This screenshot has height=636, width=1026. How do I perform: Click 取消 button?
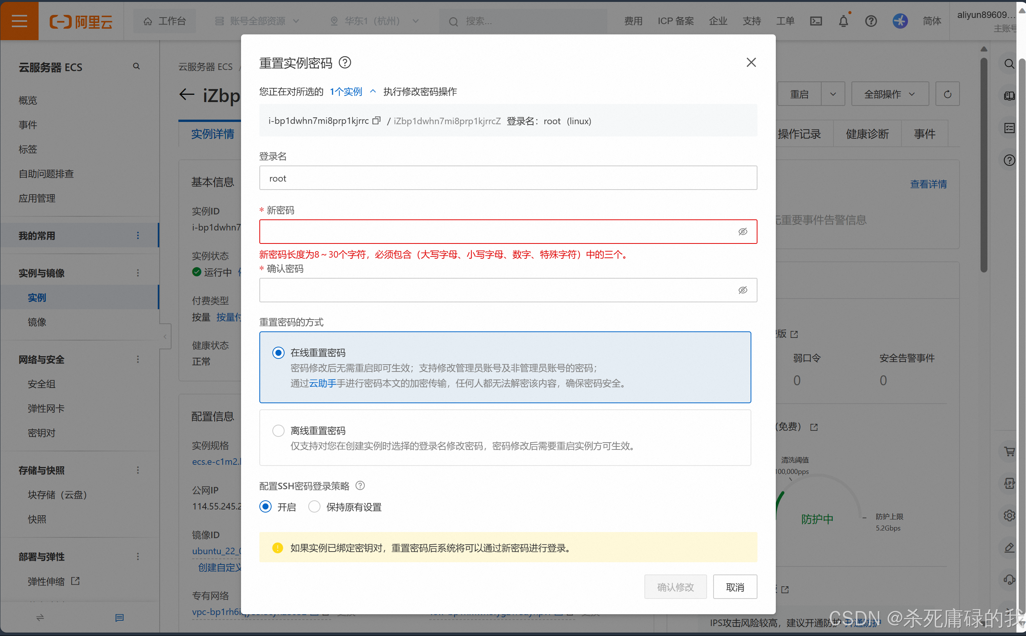tap(735, 587)
